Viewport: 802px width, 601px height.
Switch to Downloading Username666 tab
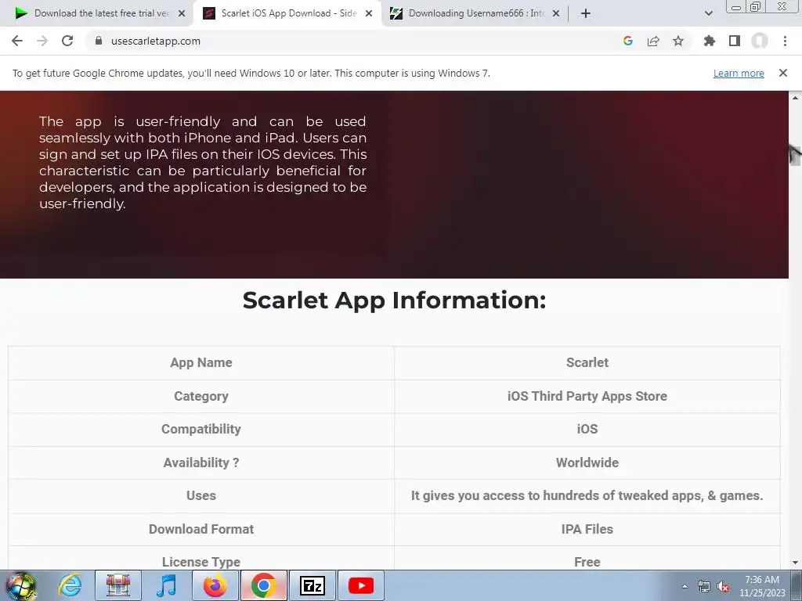click(x=474, y=13)
